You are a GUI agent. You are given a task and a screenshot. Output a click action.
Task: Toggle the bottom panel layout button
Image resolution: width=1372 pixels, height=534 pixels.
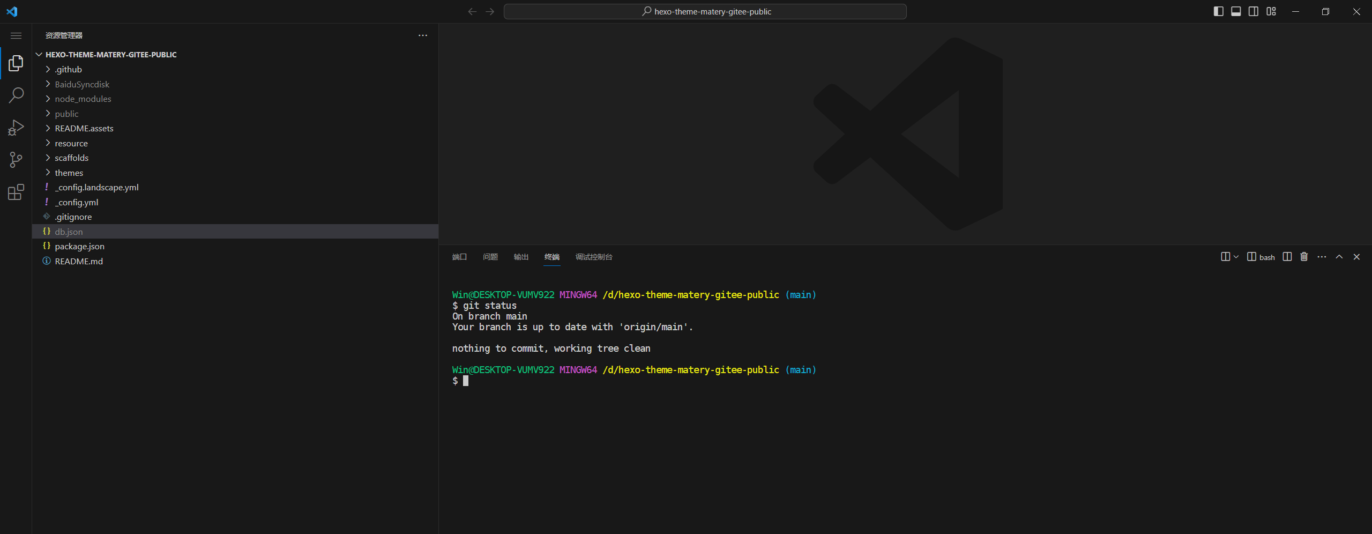click(1236, 11)
